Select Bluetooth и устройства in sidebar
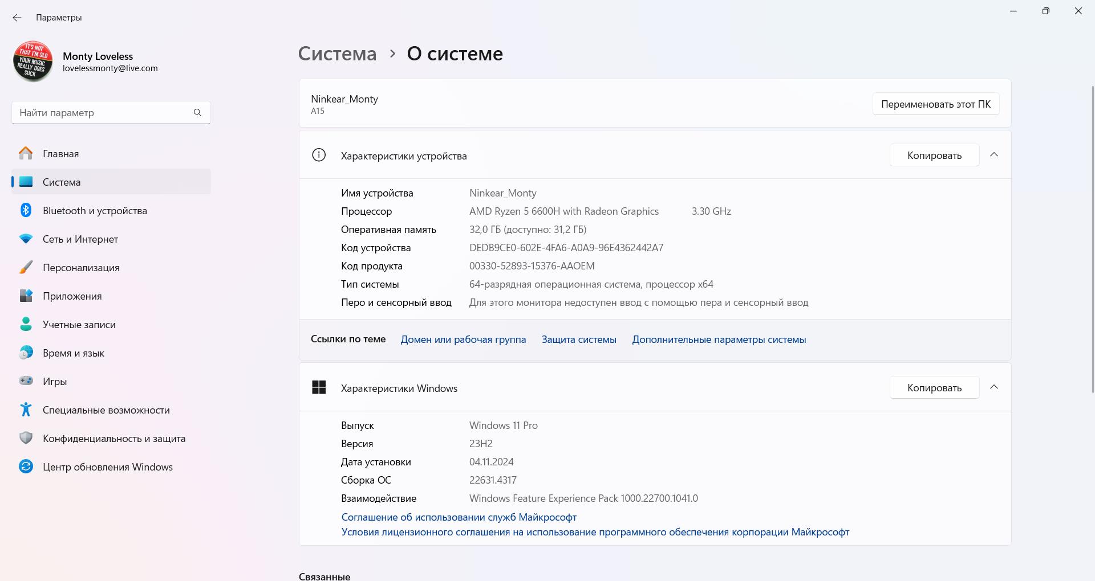This screenshot has height=581, width=1095. [111, 211]
